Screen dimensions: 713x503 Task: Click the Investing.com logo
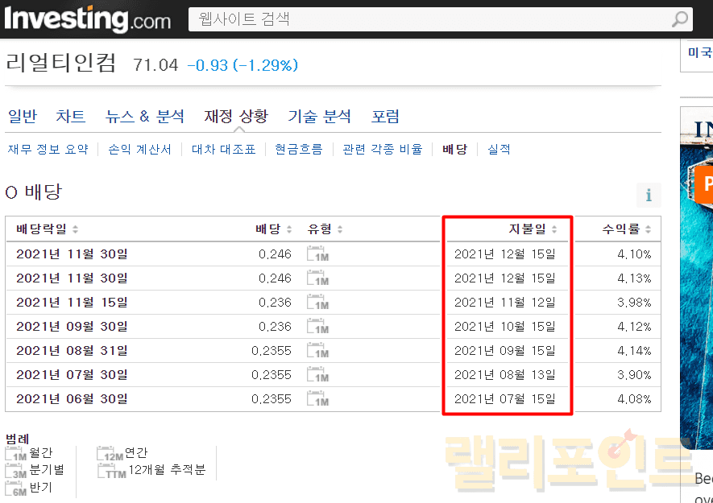tap(87, 19)
